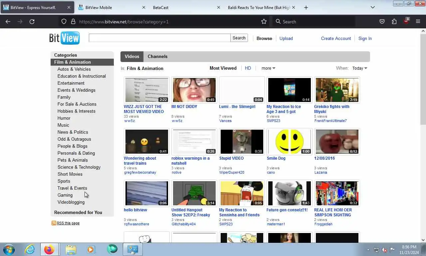Open the Browse page link

coord(264,38)
